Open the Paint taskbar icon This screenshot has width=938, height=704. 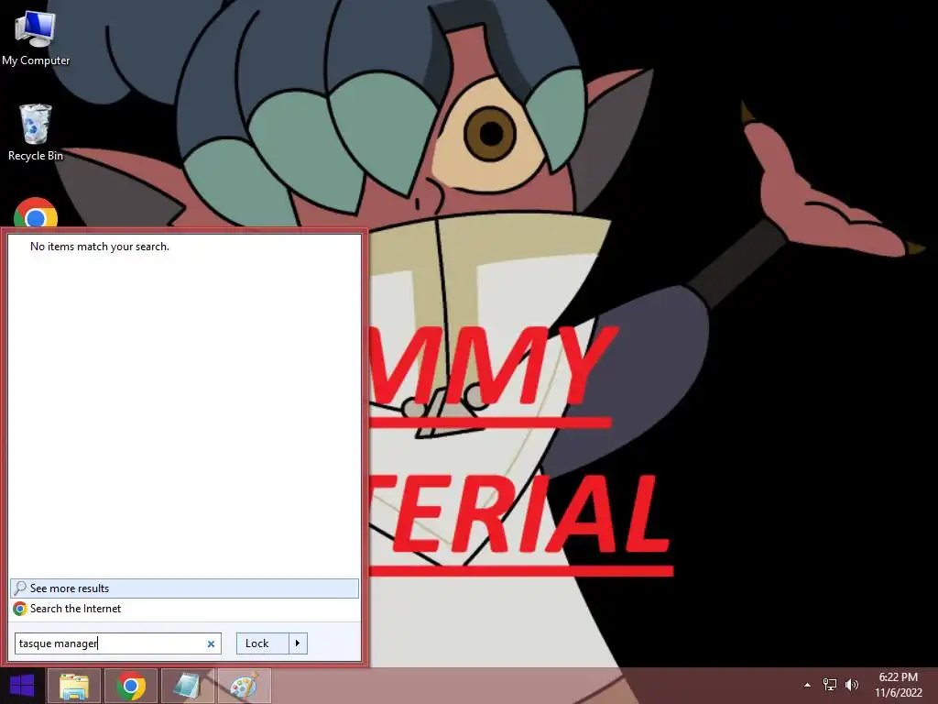pos(244,686)
